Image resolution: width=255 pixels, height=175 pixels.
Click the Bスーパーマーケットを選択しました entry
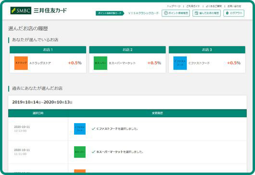tap(120, 152)
